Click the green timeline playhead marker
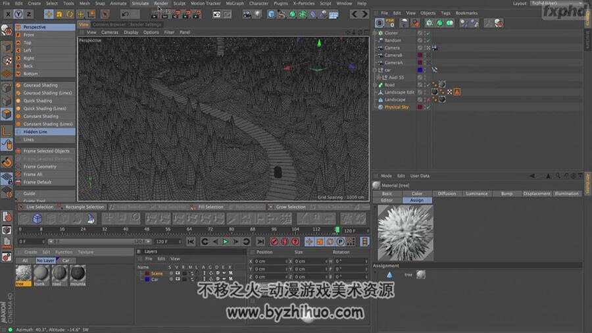Image resolution: width=592 pixels, height=333 pixels. (x=337, y=230)
